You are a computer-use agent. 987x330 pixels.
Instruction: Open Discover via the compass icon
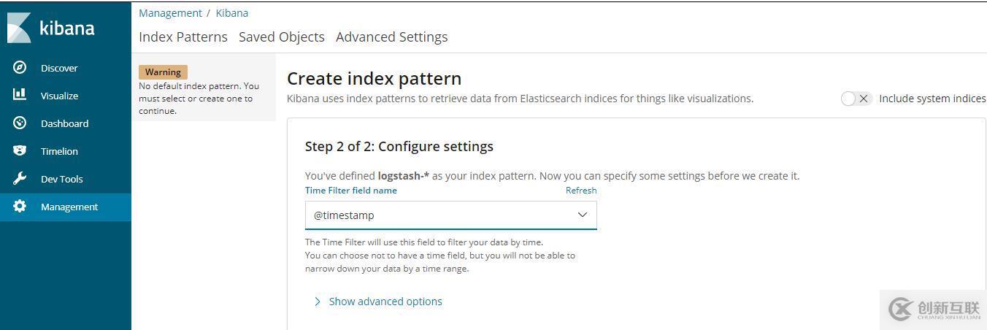tap(20, 68)
